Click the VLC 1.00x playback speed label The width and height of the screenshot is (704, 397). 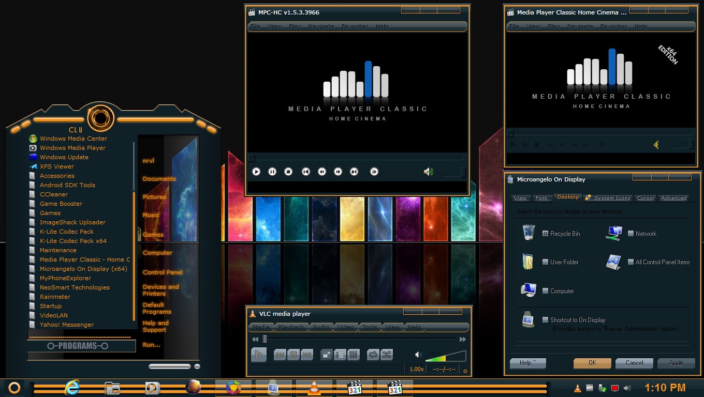click(416, 369)
